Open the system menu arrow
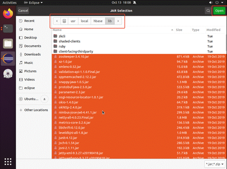 click(x=222, y=3)
